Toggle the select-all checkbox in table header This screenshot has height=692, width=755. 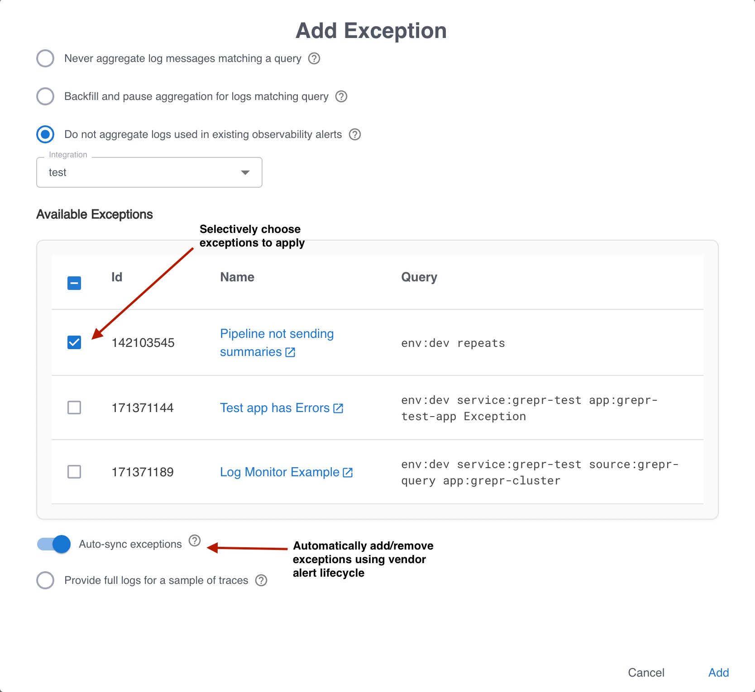pos(74,283)
